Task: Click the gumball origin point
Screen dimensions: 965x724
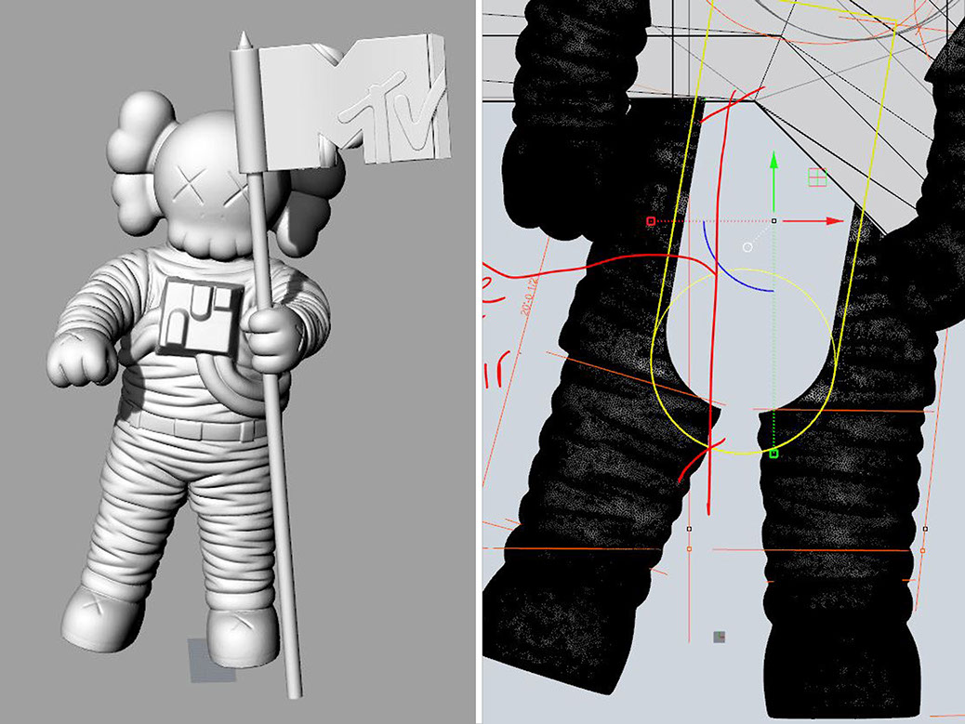Action: pos(774,221)
